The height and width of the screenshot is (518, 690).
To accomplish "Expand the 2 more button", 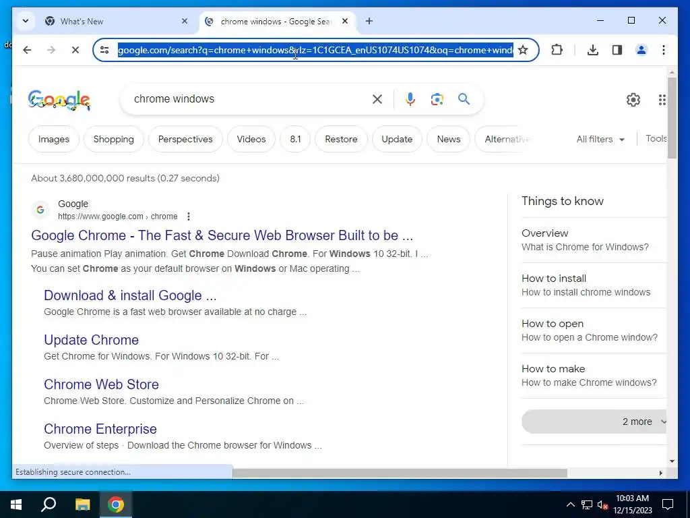I will coord(594,422).
